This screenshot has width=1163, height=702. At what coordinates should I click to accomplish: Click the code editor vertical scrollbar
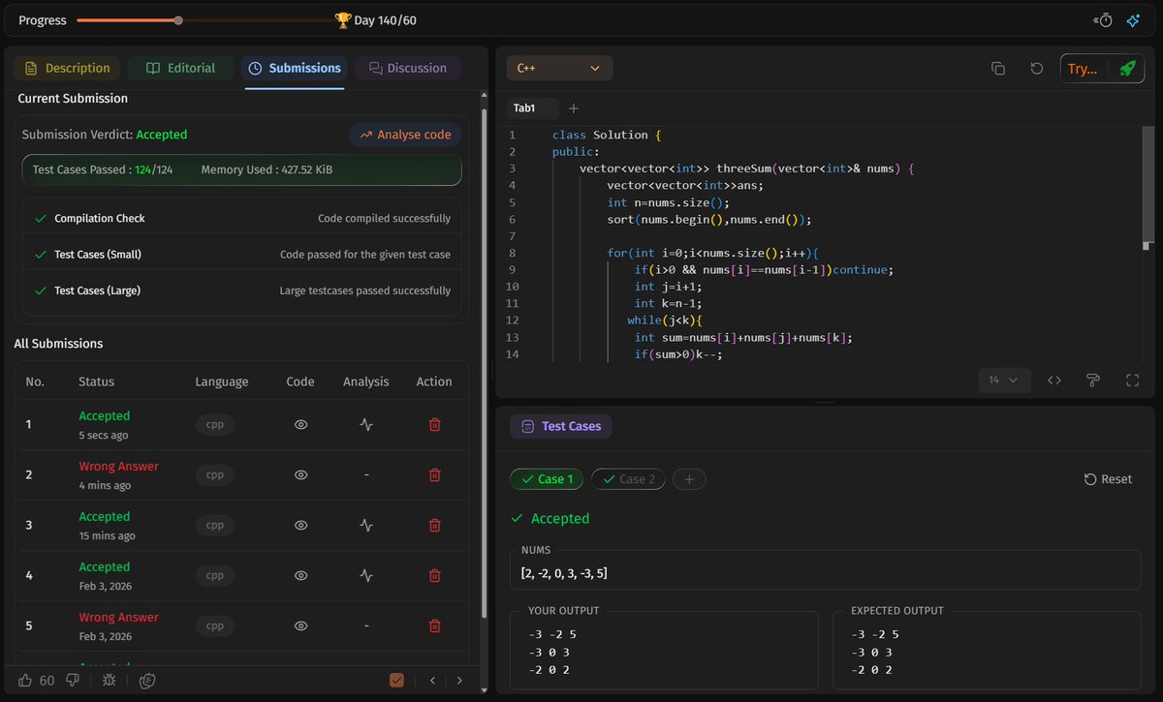(x=1149, y=184)
